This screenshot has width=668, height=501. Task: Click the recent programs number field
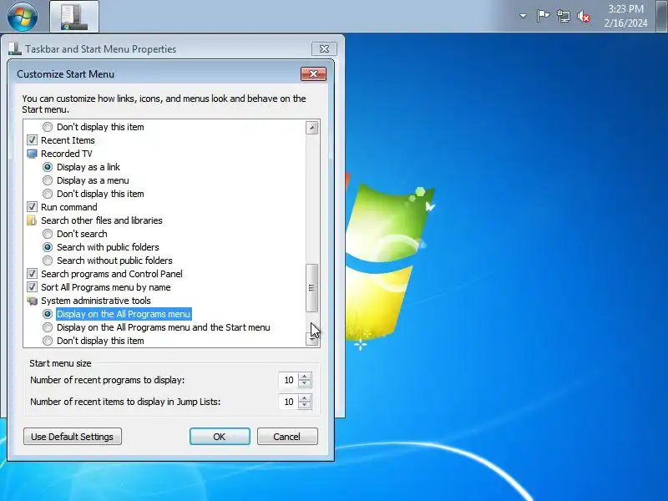point(288,380)
